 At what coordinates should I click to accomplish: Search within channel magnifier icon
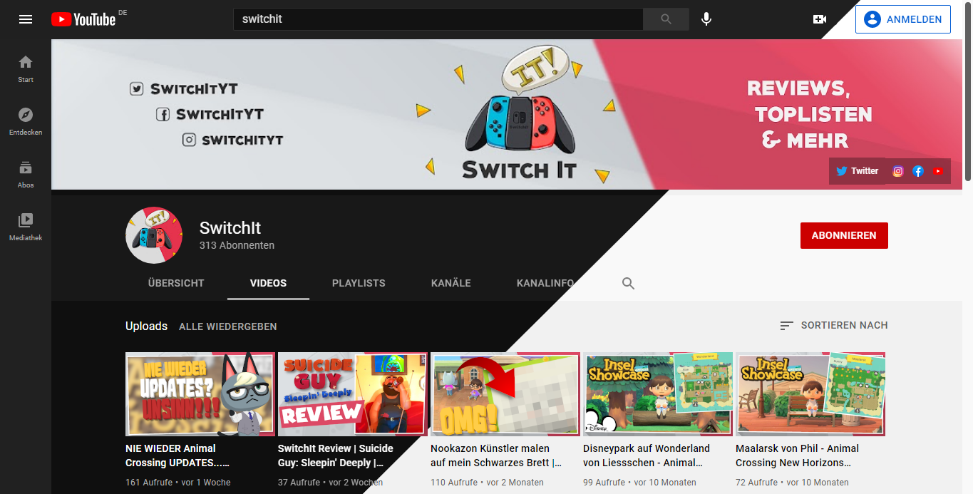[628, 284]
